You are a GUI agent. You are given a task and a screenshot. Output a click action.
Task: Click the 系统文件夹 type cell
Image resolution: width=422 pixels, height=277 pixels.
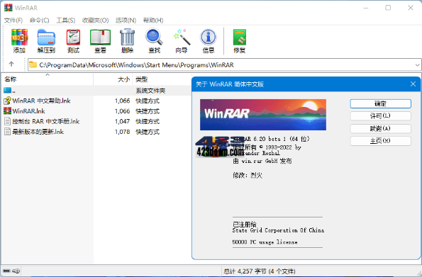click(150, 91)
